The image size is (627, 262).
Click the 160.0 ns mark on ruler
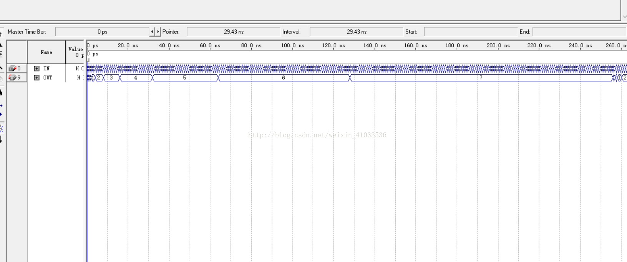pyautogui.click(x=416, y=45)
